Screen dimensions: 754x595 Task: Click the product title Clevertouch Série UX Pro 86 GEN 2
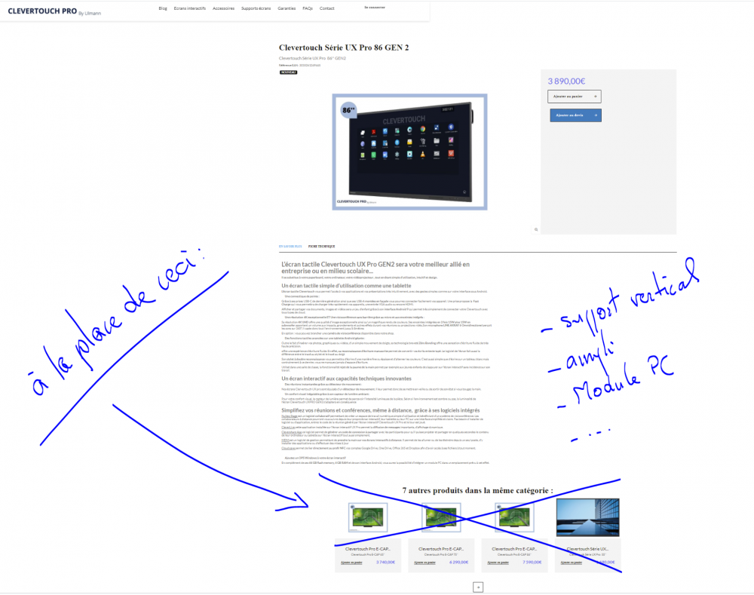(x=344, y=48)
